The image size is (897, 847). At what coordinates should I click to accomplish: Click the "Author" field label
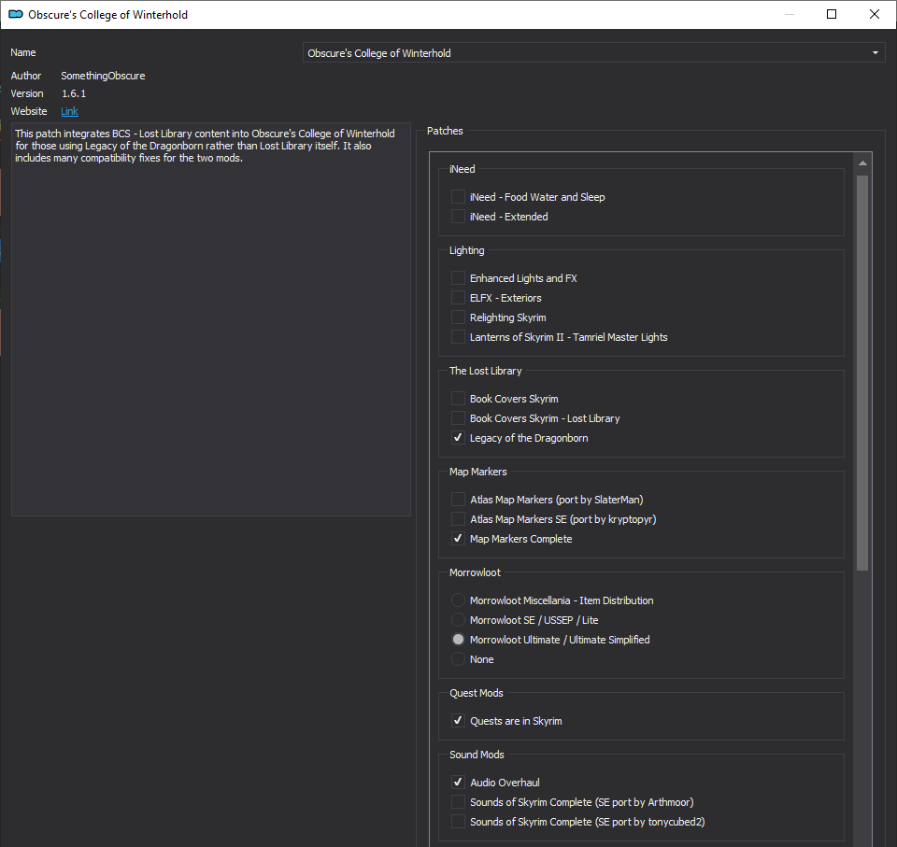pos(26,76)
